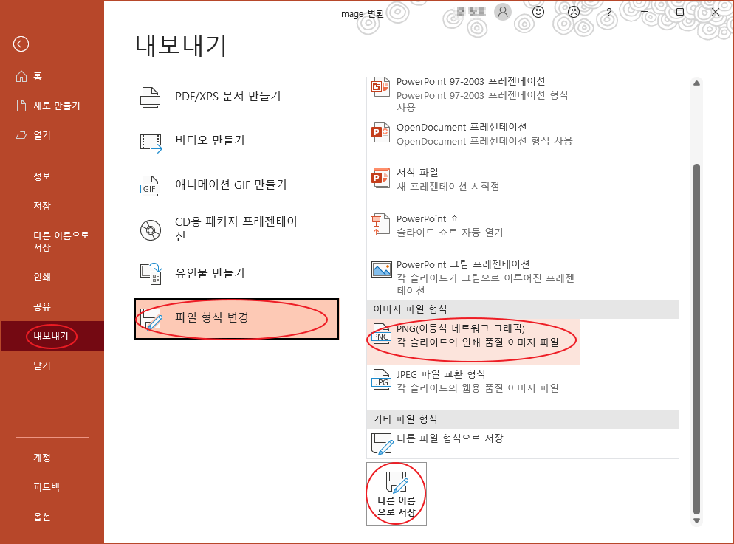Open the 정보 (Info) menu
This screenshot has height=544, width=734.
tap(52, 176)
